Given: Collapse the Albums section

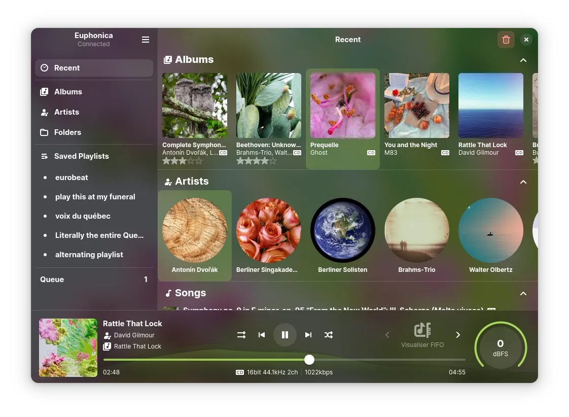Looking at the screenshot, I should (523, 60).
